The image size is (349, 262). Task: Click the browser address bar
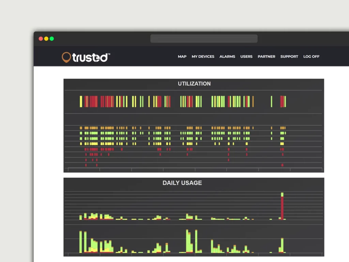(x=204, y=39)
